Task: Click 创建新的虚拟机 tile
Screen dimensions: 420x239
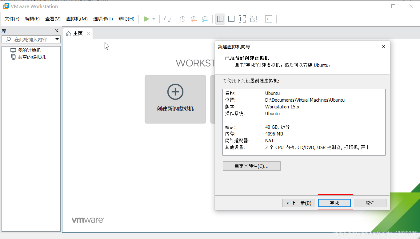Action: (x=175, y=99)
